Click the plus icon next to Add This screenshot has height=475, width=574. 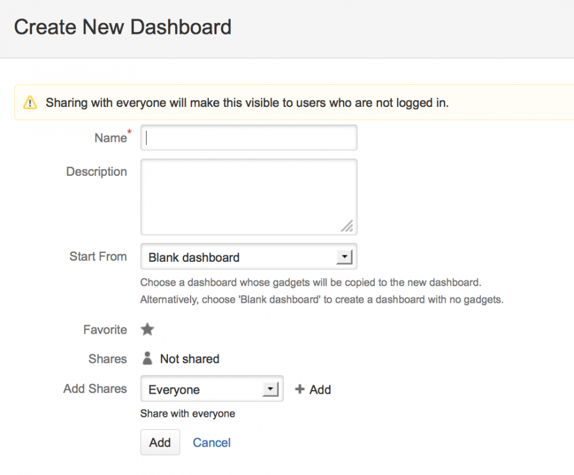coord(300,389)
